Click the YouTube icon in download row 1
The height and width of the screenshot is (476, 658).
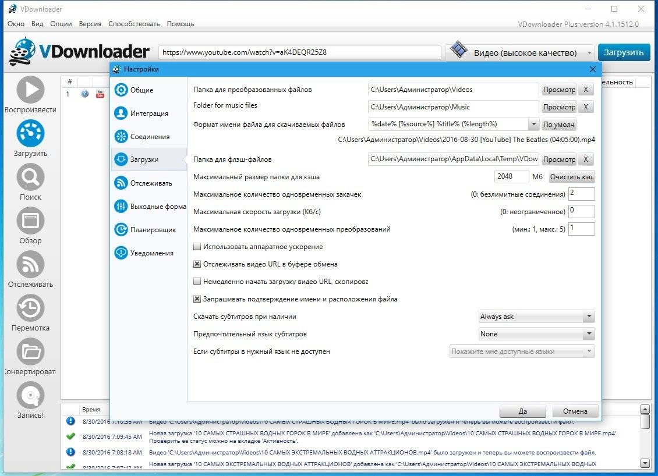click(x=100, y=94)
